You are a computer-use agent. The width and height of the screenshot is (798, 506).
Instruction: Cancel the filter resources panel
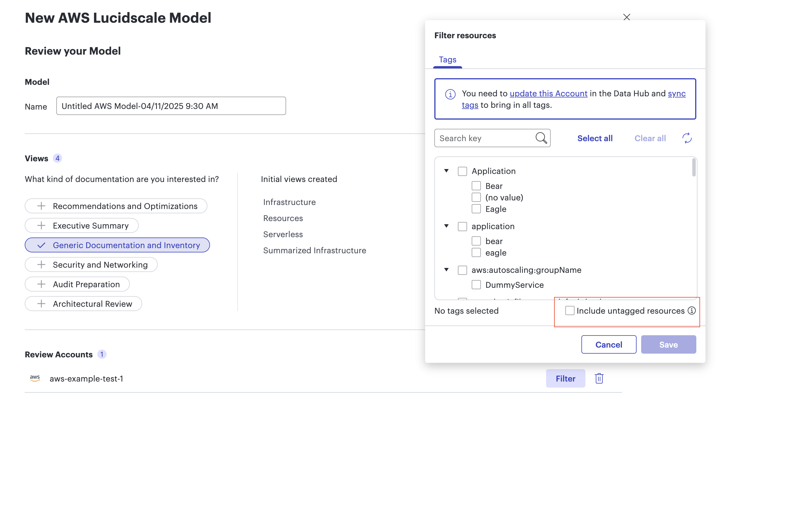click(608, 344)
